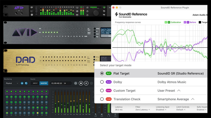The image size is (211, 118).
Task: Click the OUT button on Avid interface
Action: click(77, 15)
